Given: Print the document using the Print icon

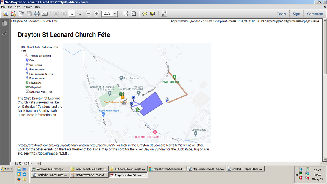Looking at the screenshot, I should (37, 13).
